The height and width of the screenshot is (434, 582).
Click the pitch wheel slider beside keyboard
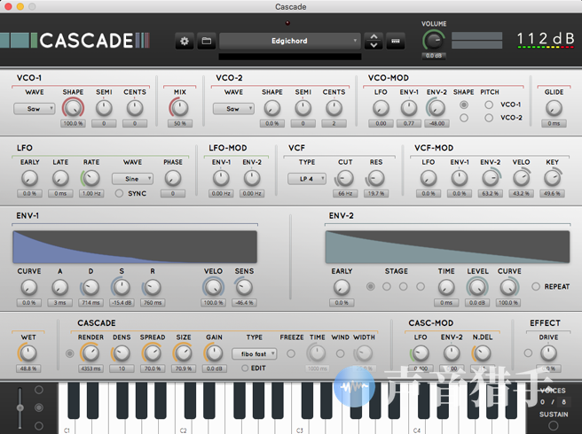click(20, 407)
